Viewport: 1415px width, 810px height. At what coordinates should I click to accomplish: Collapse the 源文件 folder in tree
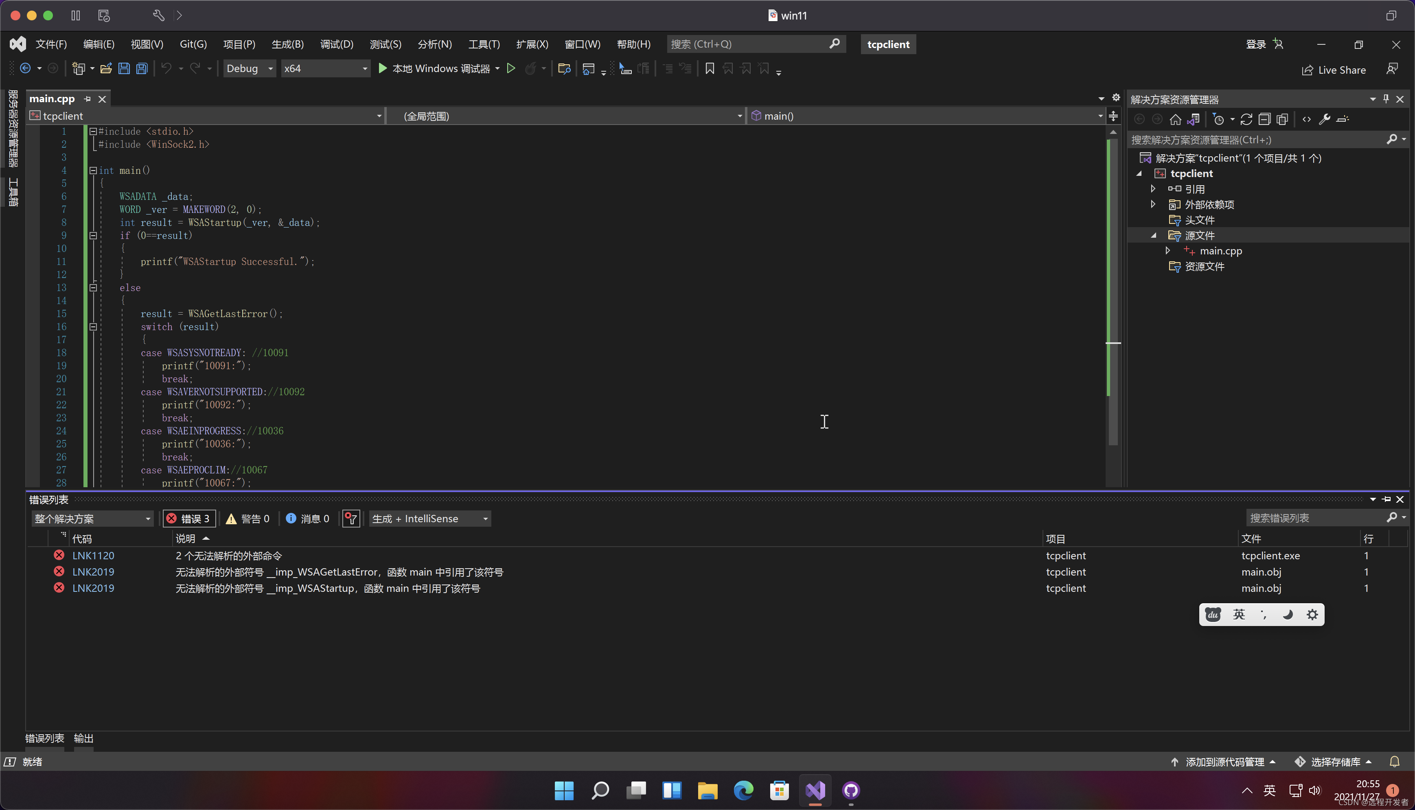pos(1154,235)
